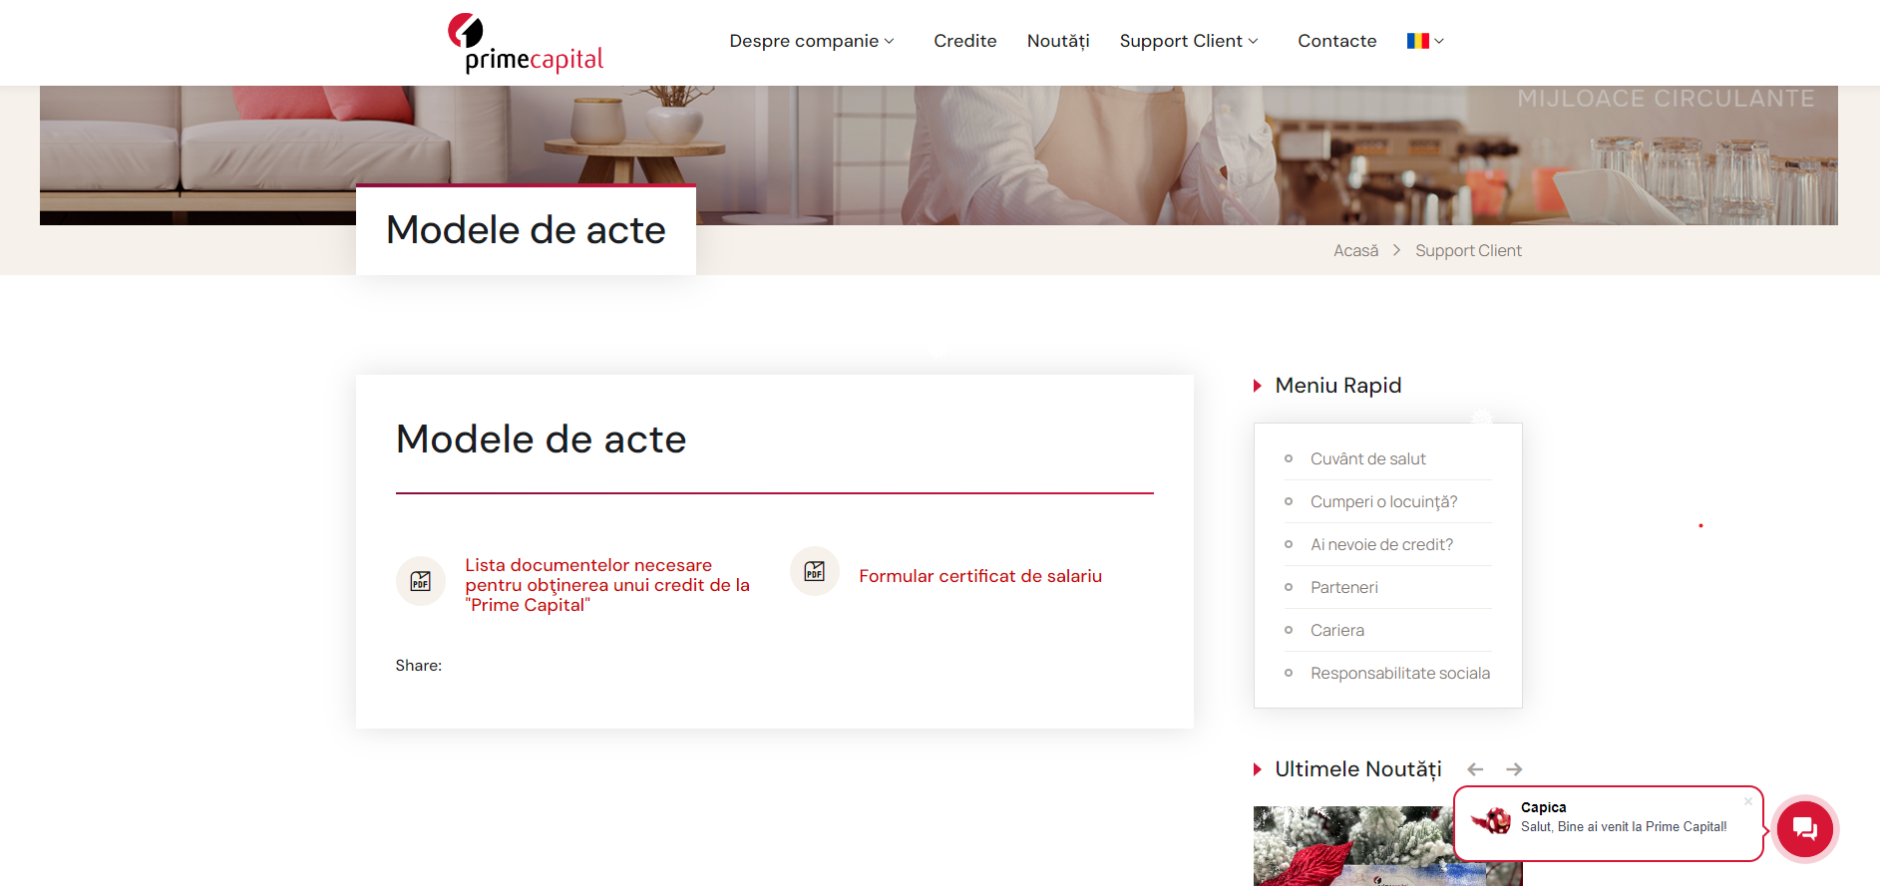Image resolution: width=1880 pixels, height=886 pixels.
Task: Select Cuvânt de salut in Meniu Rapid
Action: pyautogui.click(x=1368, y=458)
